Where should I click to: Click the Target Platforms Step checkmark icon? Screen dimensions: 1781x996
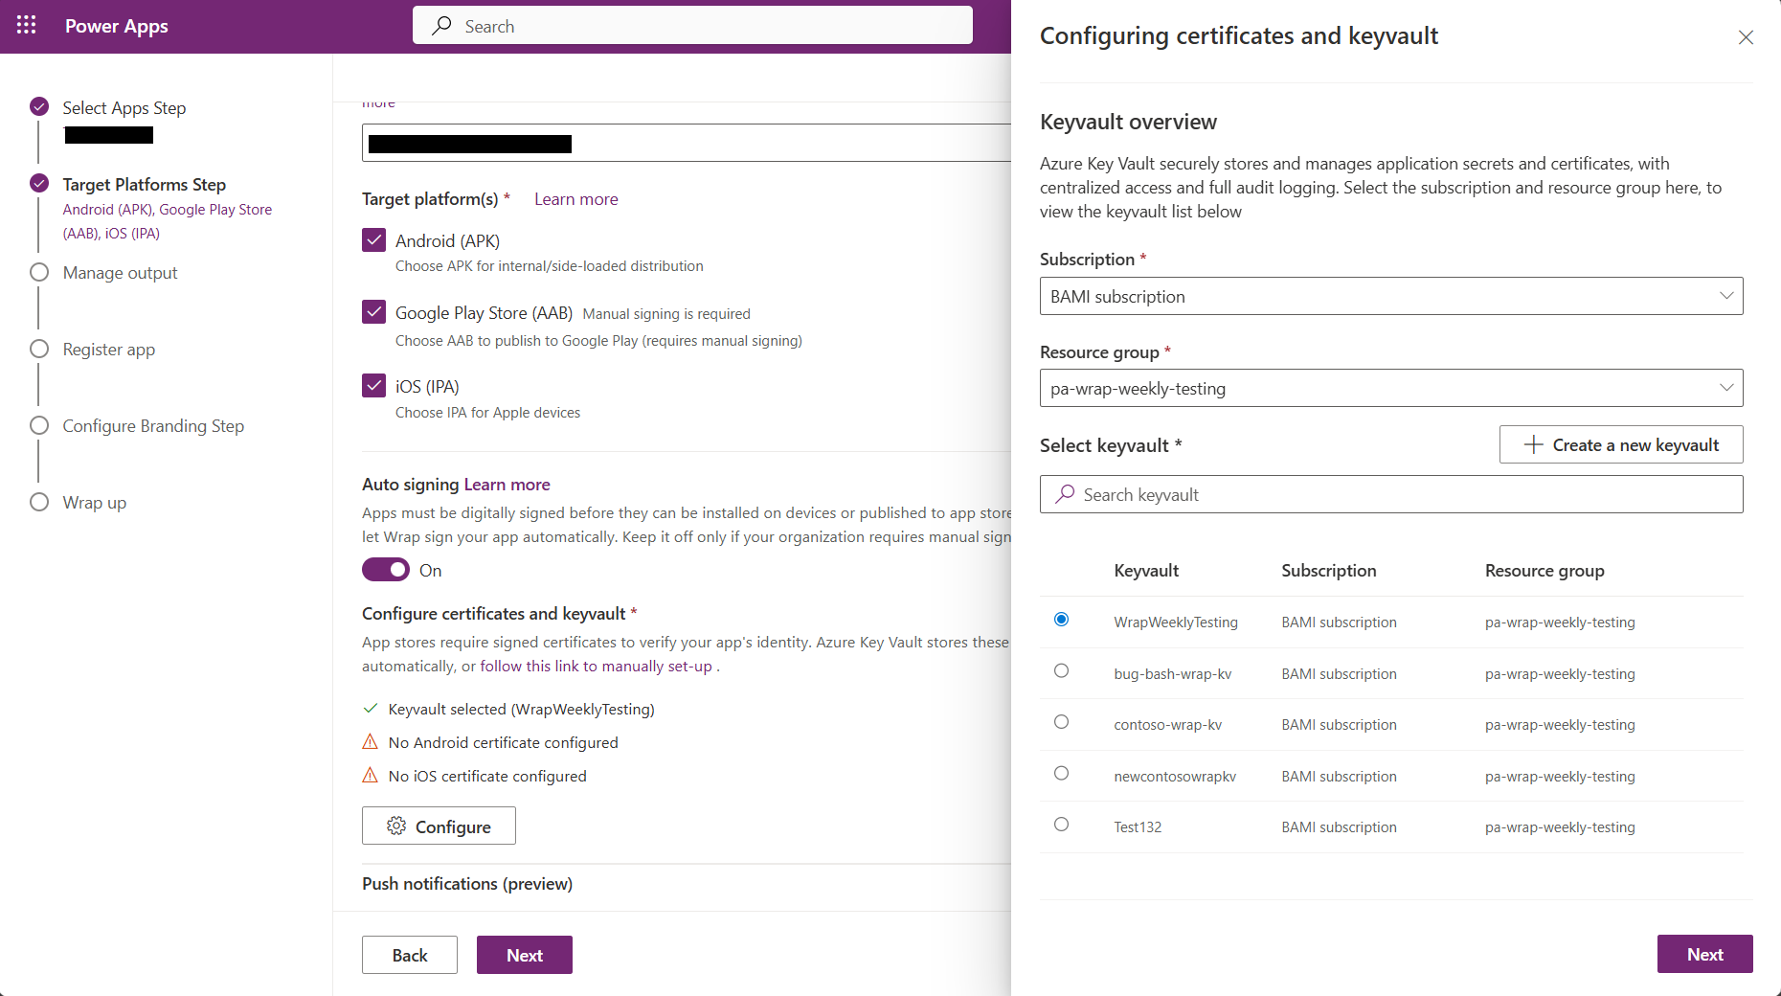[39, 183]
